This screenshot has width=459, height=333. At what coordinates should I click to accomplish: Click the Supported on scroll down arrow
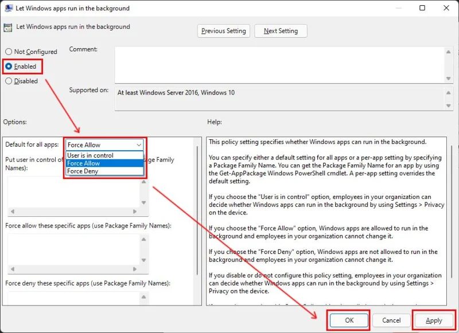click(x=449, y=105)
